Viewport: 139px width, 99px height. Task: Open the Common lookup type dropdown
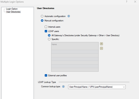tap(97, 87)
